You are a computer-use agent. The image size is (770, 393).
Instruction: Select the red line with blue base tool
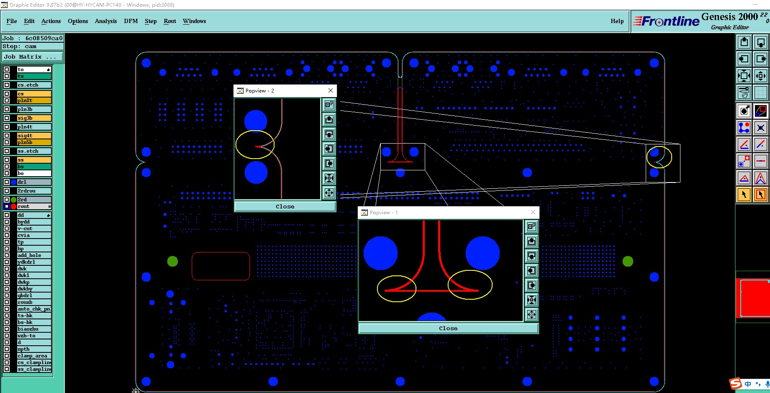click(x=744, y=144)
